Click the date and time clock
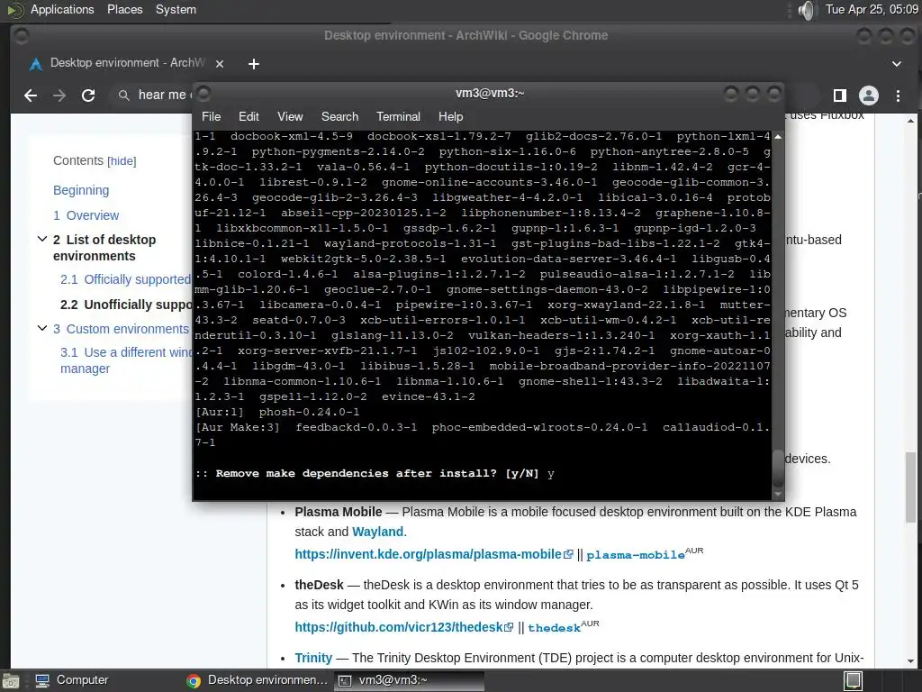 872,9
